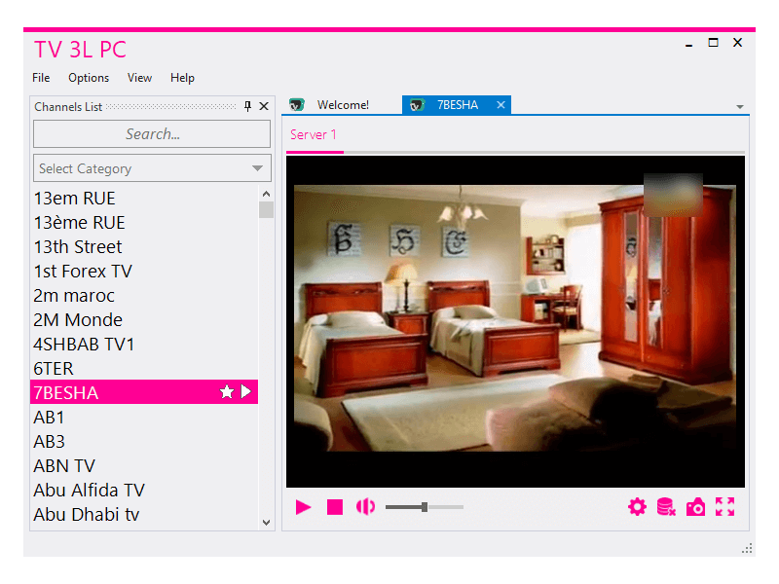Click the channel list scroll-down arrow
779x584 pixels.
tap(265, 522)
